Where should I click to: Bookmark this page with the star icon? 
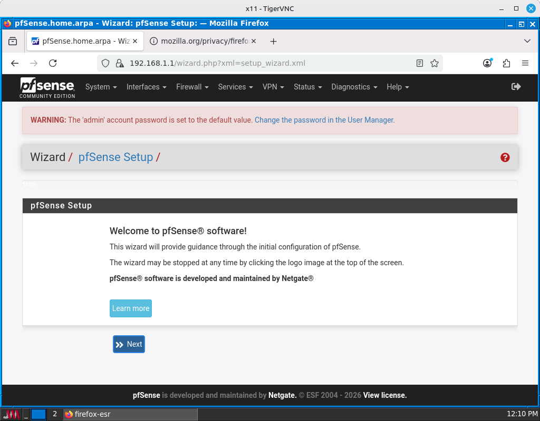pyautogui.click(x=435, y=63)
